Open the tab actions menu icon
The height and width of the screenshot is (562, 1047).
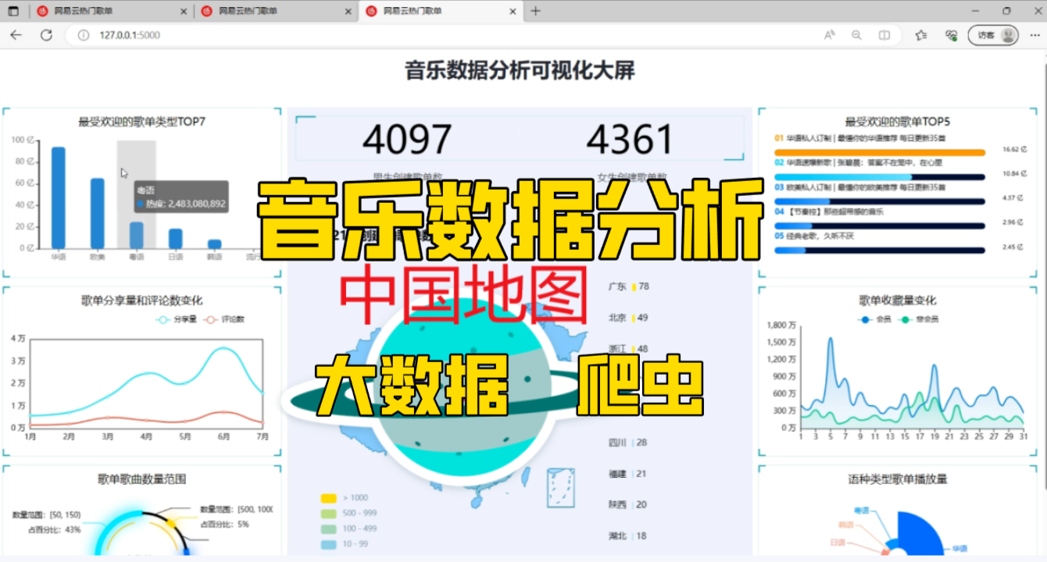(13, 11)
